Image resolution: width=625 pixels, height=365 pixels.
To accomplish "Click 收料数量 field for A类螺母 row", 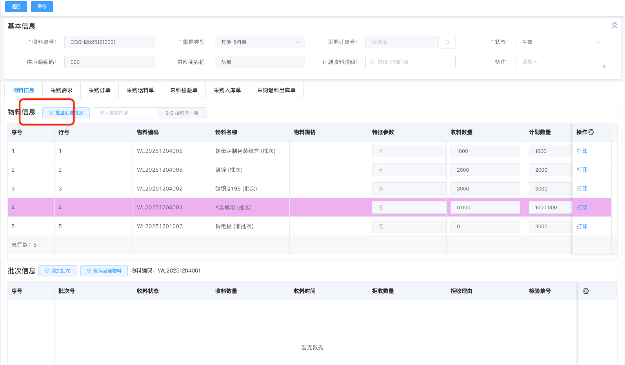I will [485, 207].
